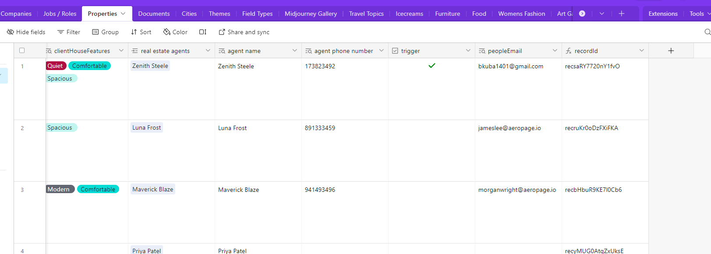Open the Maverick Blaze linked record chip
Image resolution: width=711 pixels, height=254 pixels.
[153, 189]
